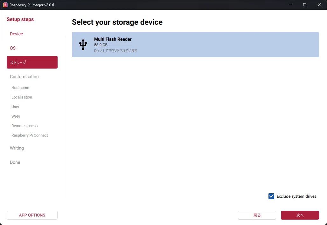Open the Device setup step

click(x=17, y=34)
